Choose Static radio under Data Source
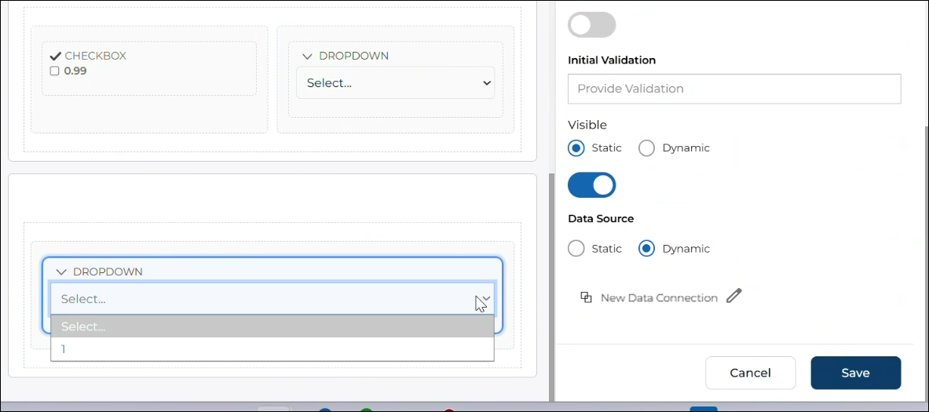929x412 pixels. (x=576, y=249)
